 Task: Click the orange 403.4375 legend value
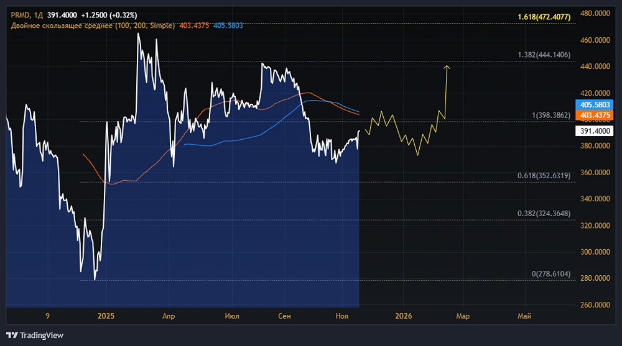(194, 25)
